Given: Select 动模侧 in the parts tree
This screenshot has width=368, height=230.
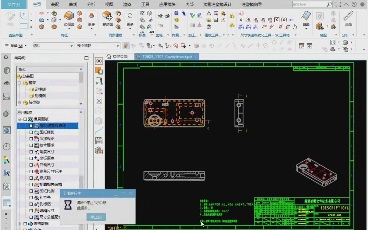Looking at the screenshot, I should pos(40,96).
